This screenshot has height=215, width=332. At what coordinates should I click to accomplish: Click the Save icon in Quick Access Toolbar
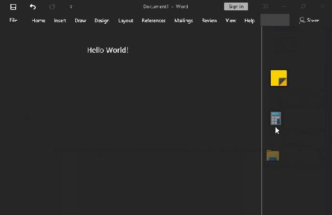pos(13,7)
